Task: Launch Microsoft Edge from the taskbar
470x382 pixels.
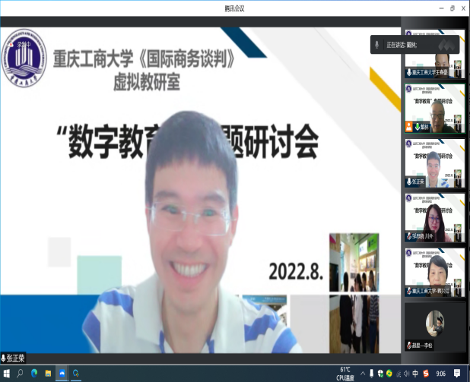Action: click(x=34, y=374)
